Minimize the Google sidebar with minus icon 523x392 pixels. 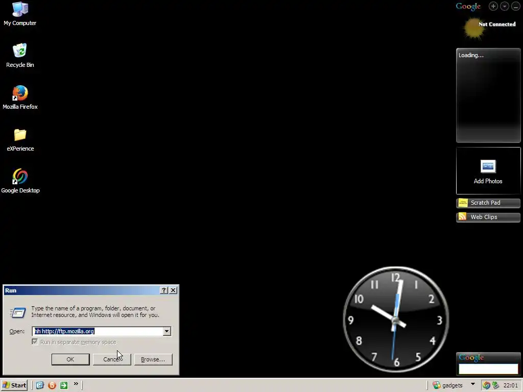[515, 6]
